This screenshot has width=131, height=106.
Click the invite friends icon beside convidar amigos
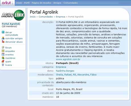[x=3, y=38]
